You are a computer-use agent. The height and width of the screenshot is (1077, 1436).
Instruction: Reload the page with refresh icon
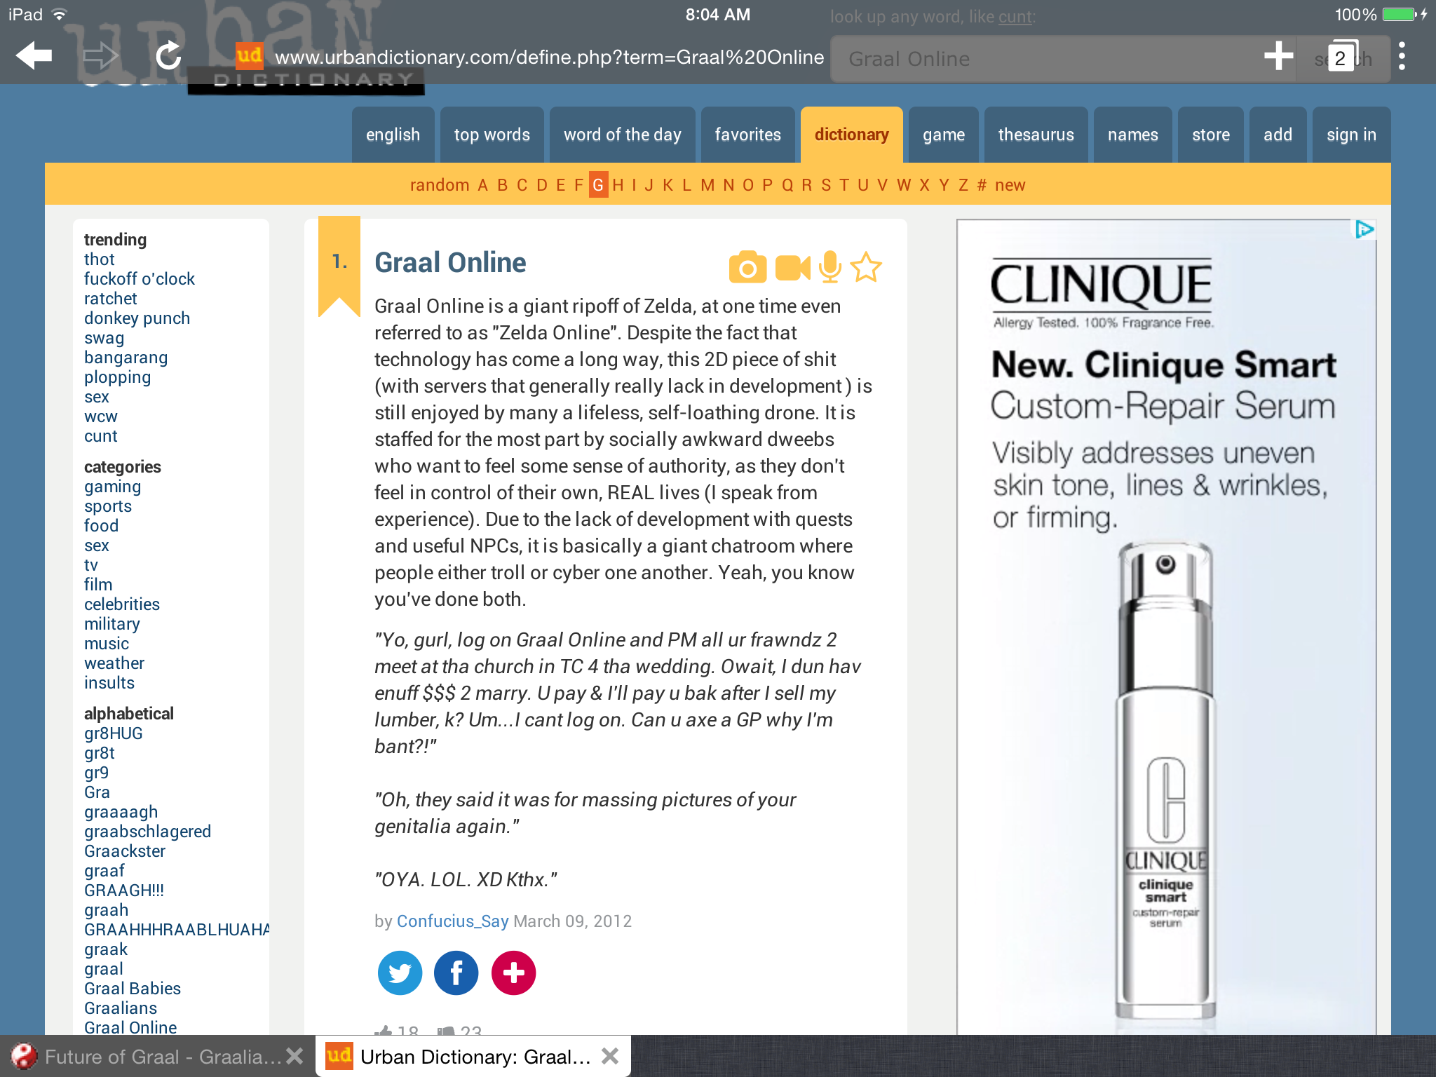(x=168, y=55)
